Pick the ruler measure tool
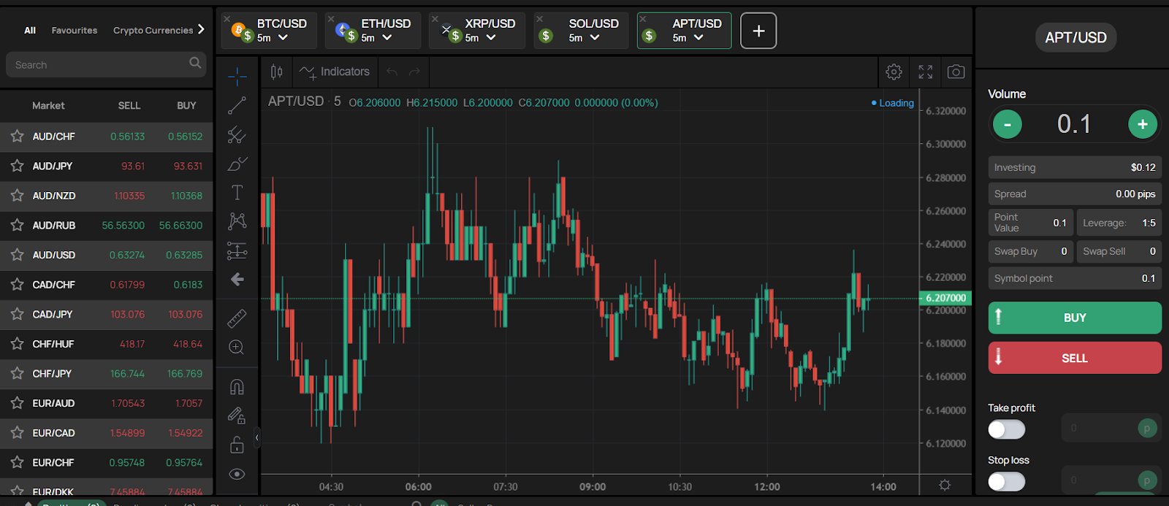The image size is (1169, 506). coord(237,318)
